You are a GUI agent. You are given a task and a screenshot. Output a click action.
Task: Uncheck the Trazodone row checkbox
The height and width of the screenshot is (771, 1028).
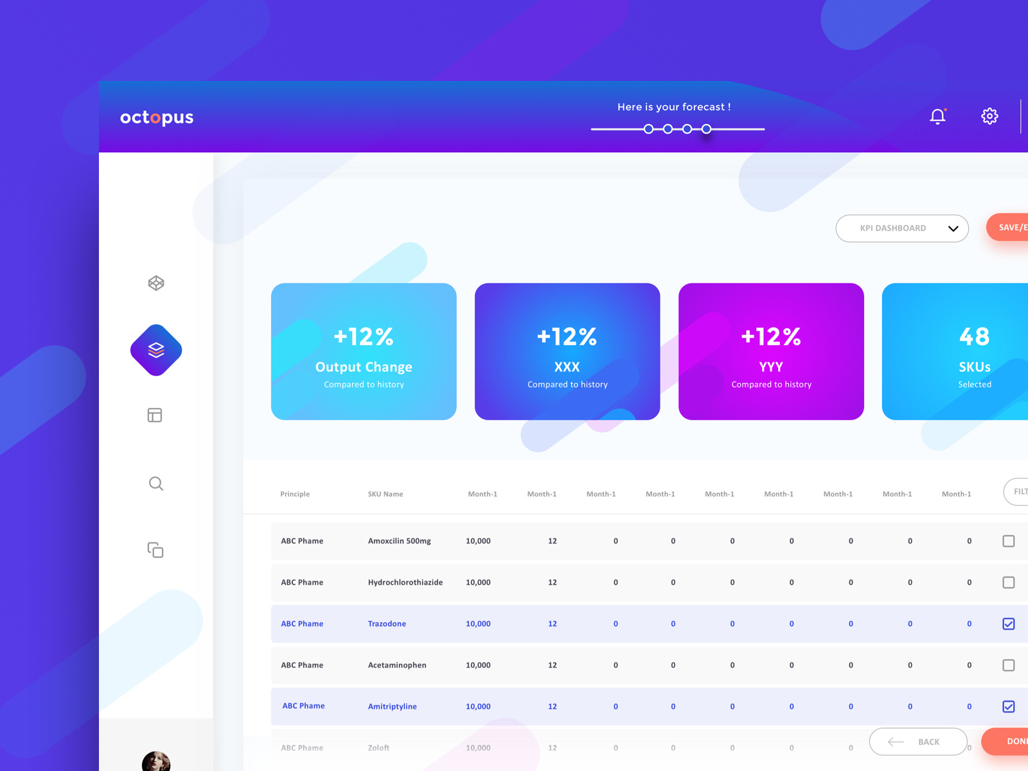coord(1009,623)
